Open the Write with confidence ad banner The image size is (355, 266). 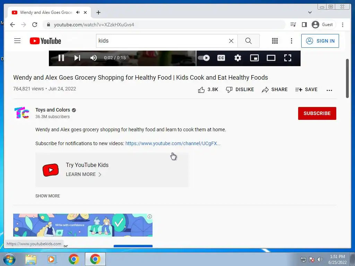point(83,225)
